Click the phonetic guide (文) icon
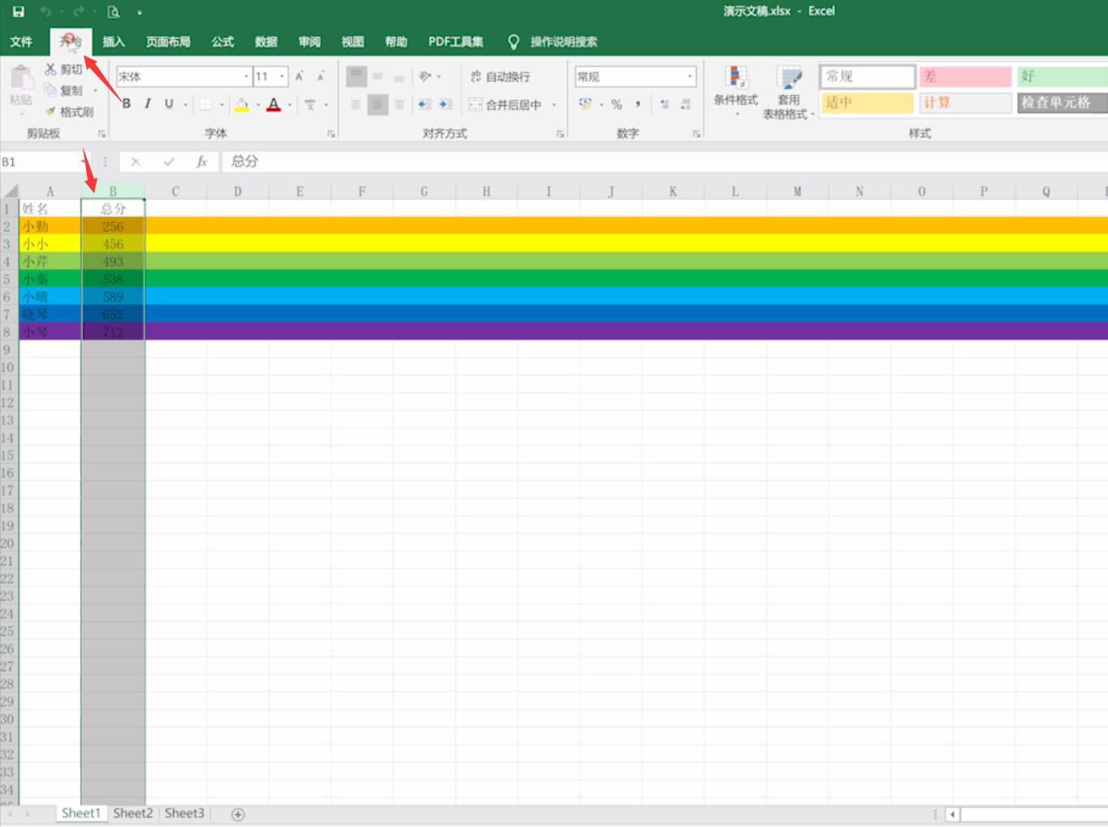Viewport: 1108px width, 827px height. coord(310,105)
